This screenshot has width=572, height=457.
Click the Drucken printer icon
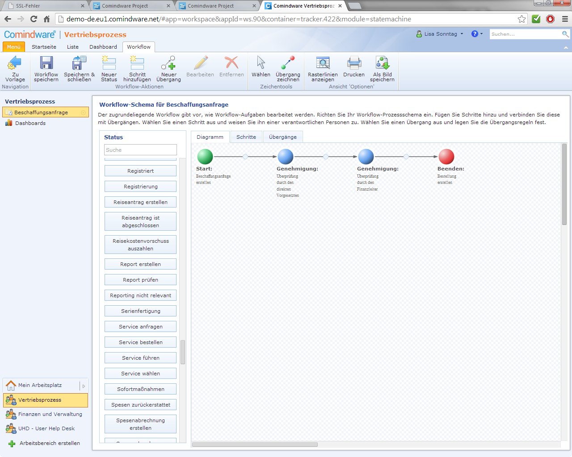354,63
